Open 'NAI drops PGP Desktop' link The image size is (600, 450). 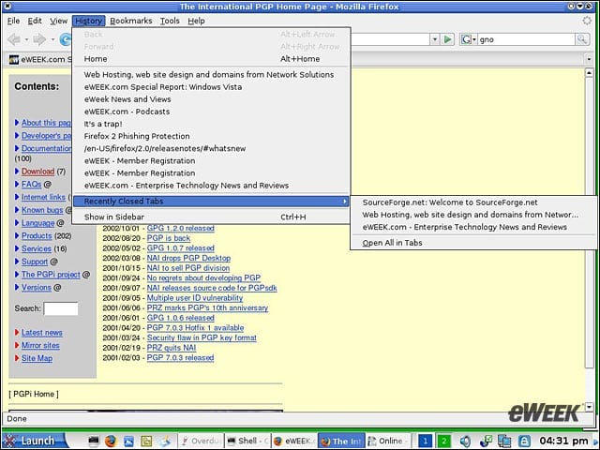tap(188, 258)
